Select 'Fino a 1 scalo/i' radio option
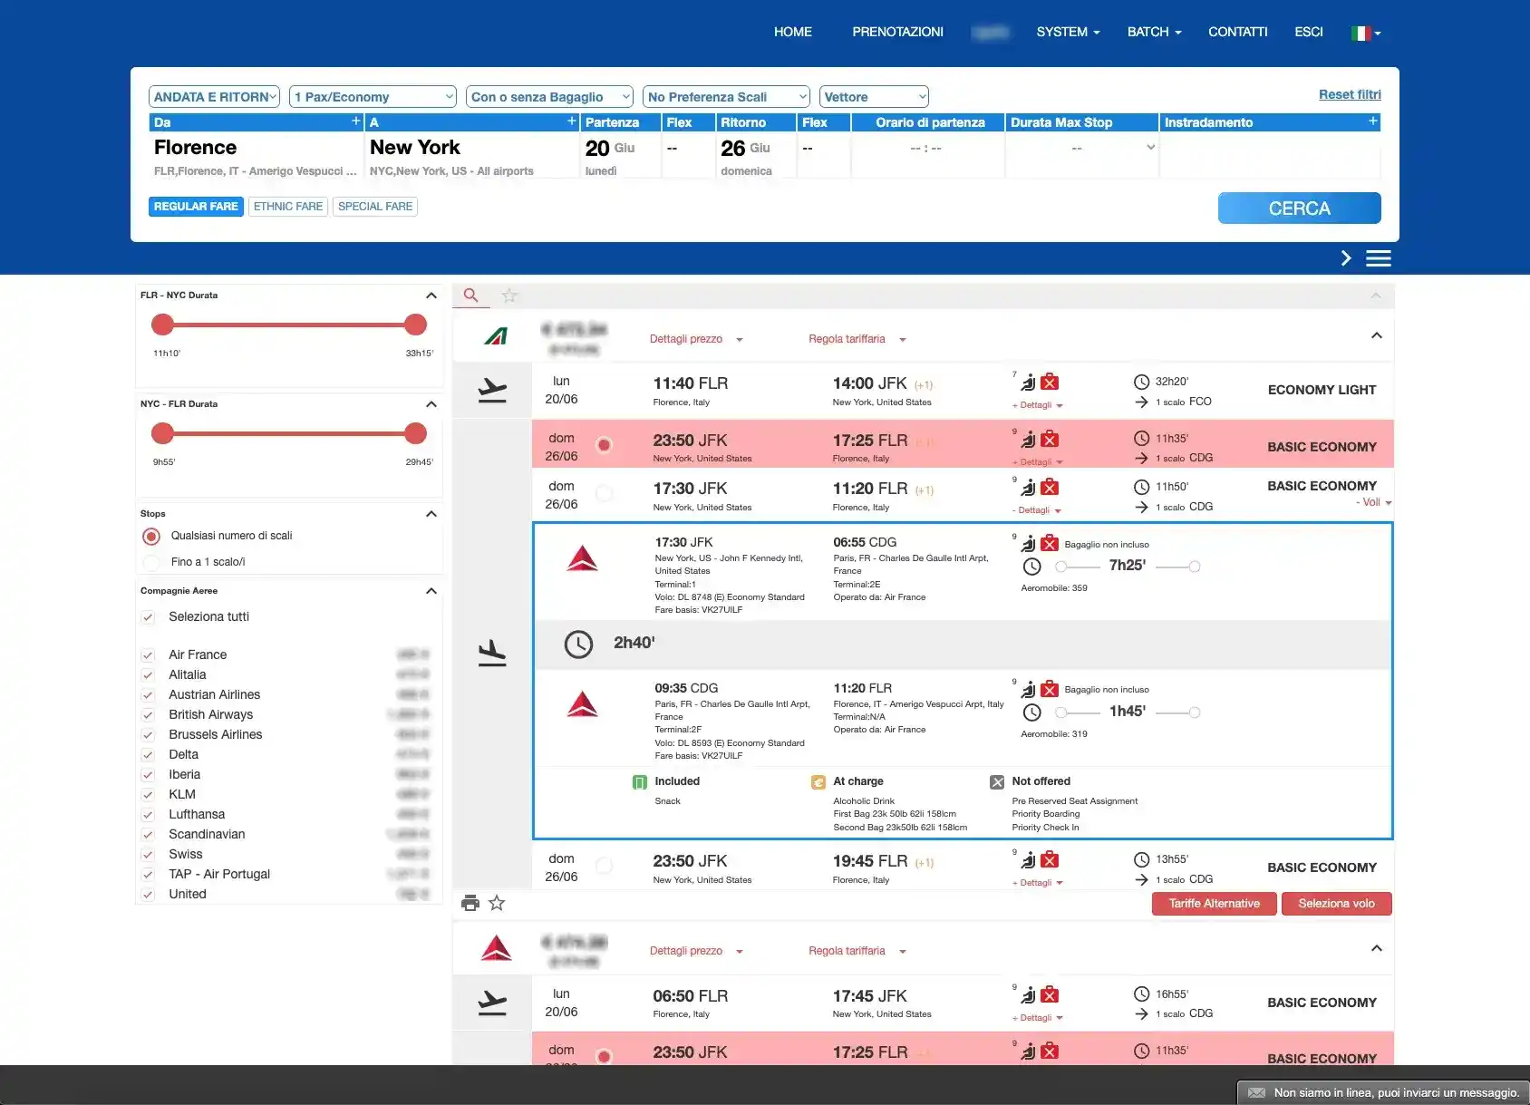 (151, 562)
